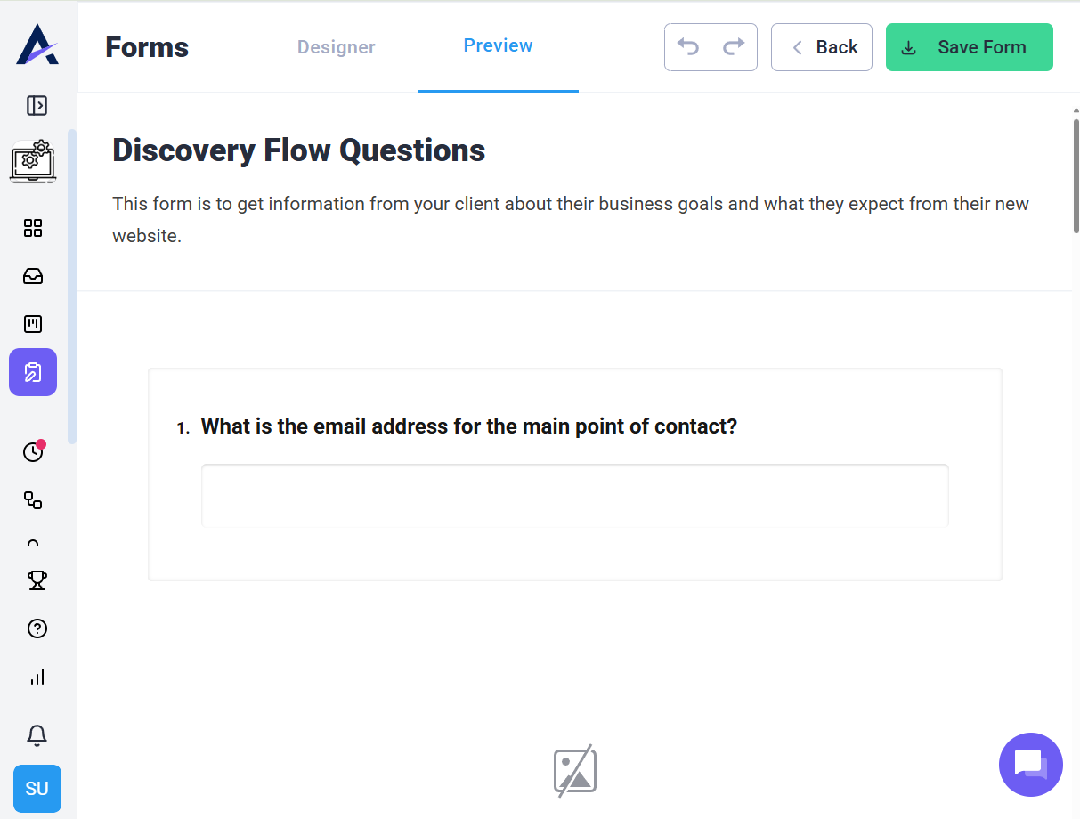1080x819 pixels.
Task: Switch to the Designer tab
Action: [337, 47]
